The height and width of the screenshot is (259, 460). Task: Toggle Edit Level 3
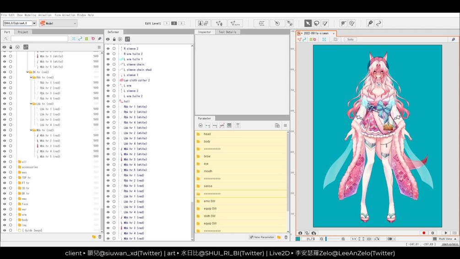(181, 23)
